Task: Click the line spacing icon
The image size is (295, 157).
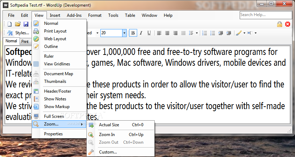Action: click(x=191, y=33)
